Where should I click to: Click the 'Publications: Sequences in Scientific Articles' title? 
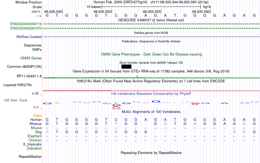151,41
